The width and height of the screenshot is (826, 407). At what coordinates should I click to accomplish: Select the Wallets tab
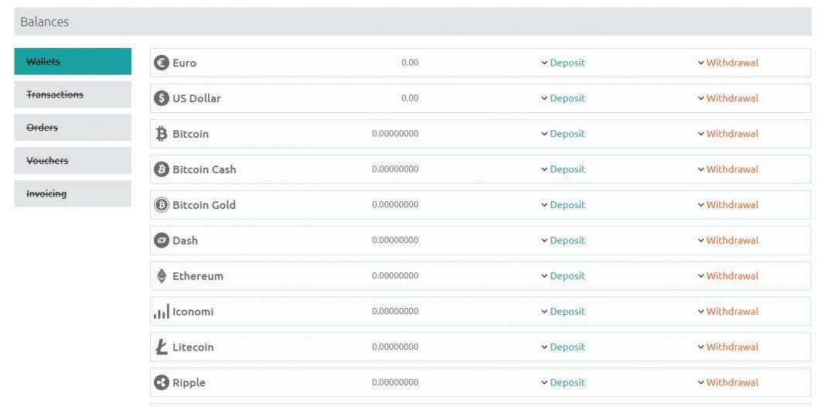73,62
